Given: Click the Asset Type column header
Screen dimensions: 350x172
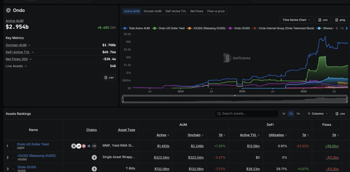Looking at the screenshot, I should 126,130.
